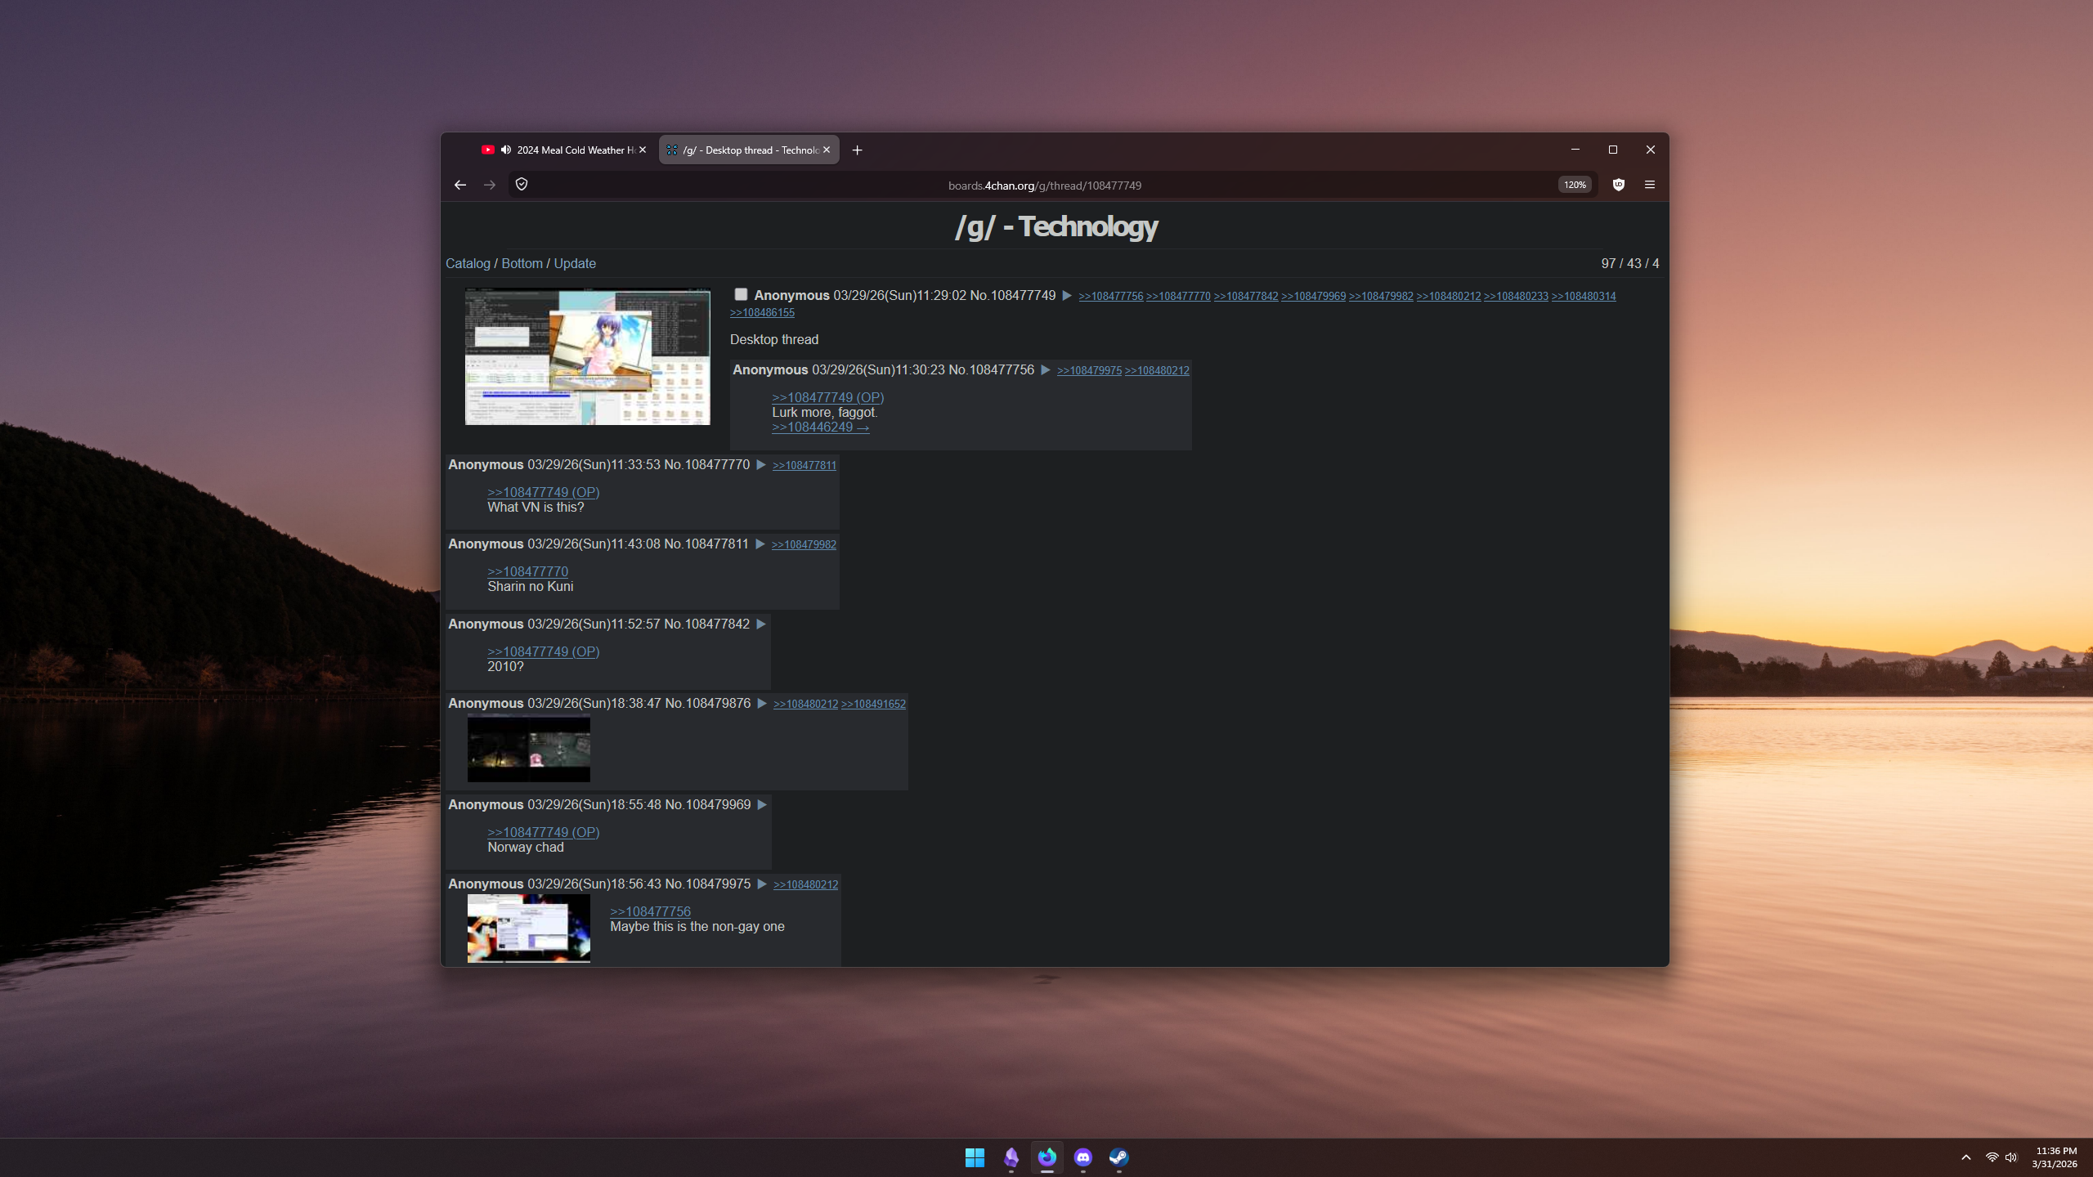The height and width of the screenshot is (1177, 2093).
Task: Click the browser back arrow
Action: point(460,185)
